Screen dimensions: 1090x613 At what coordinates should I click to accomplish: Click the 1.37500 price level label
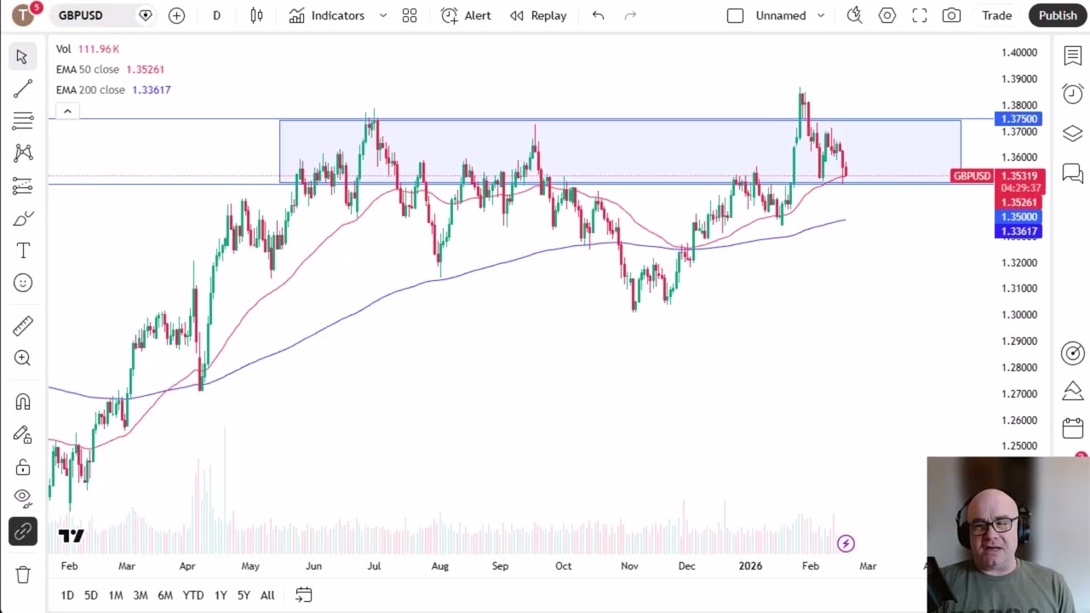click(1019, 119)
